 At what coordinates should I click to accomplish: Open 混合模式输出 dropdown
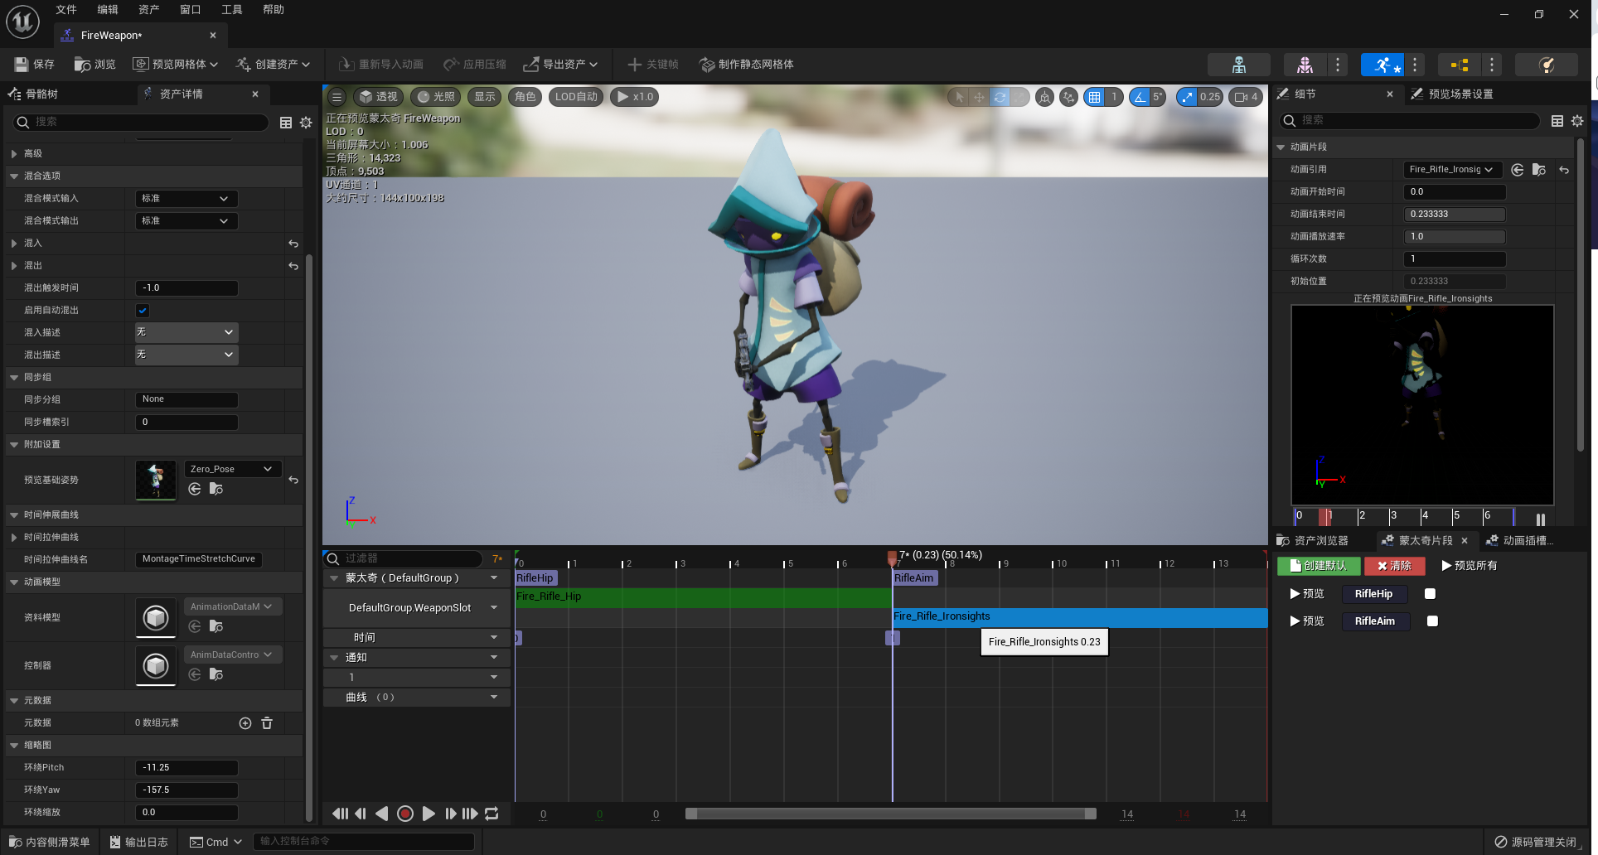coord(186,221)
